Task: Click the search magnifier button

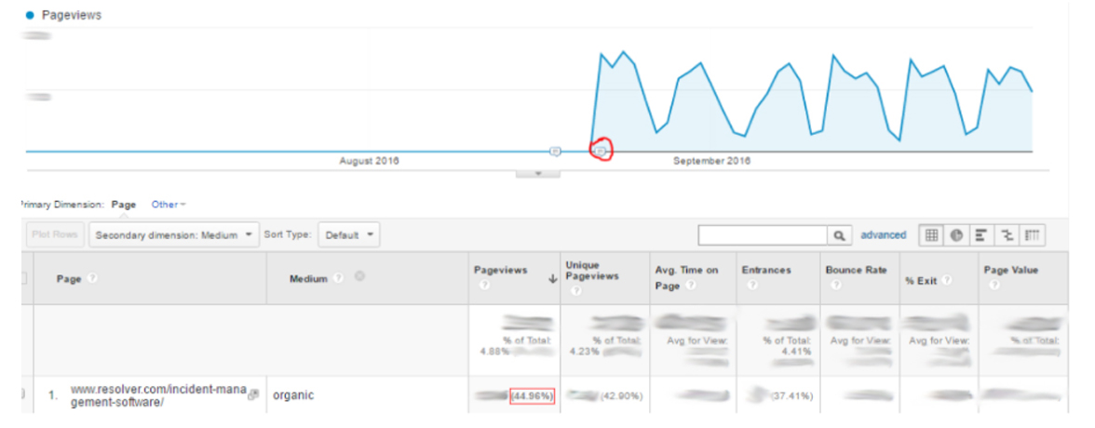Action: tap(839, 236)
